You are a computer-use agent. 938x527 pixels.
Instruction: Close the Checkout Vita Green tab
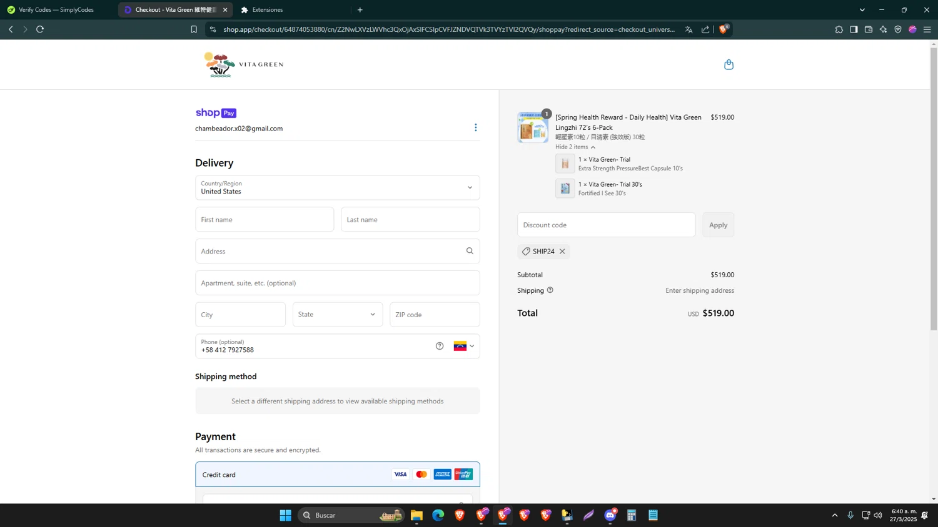225,10
